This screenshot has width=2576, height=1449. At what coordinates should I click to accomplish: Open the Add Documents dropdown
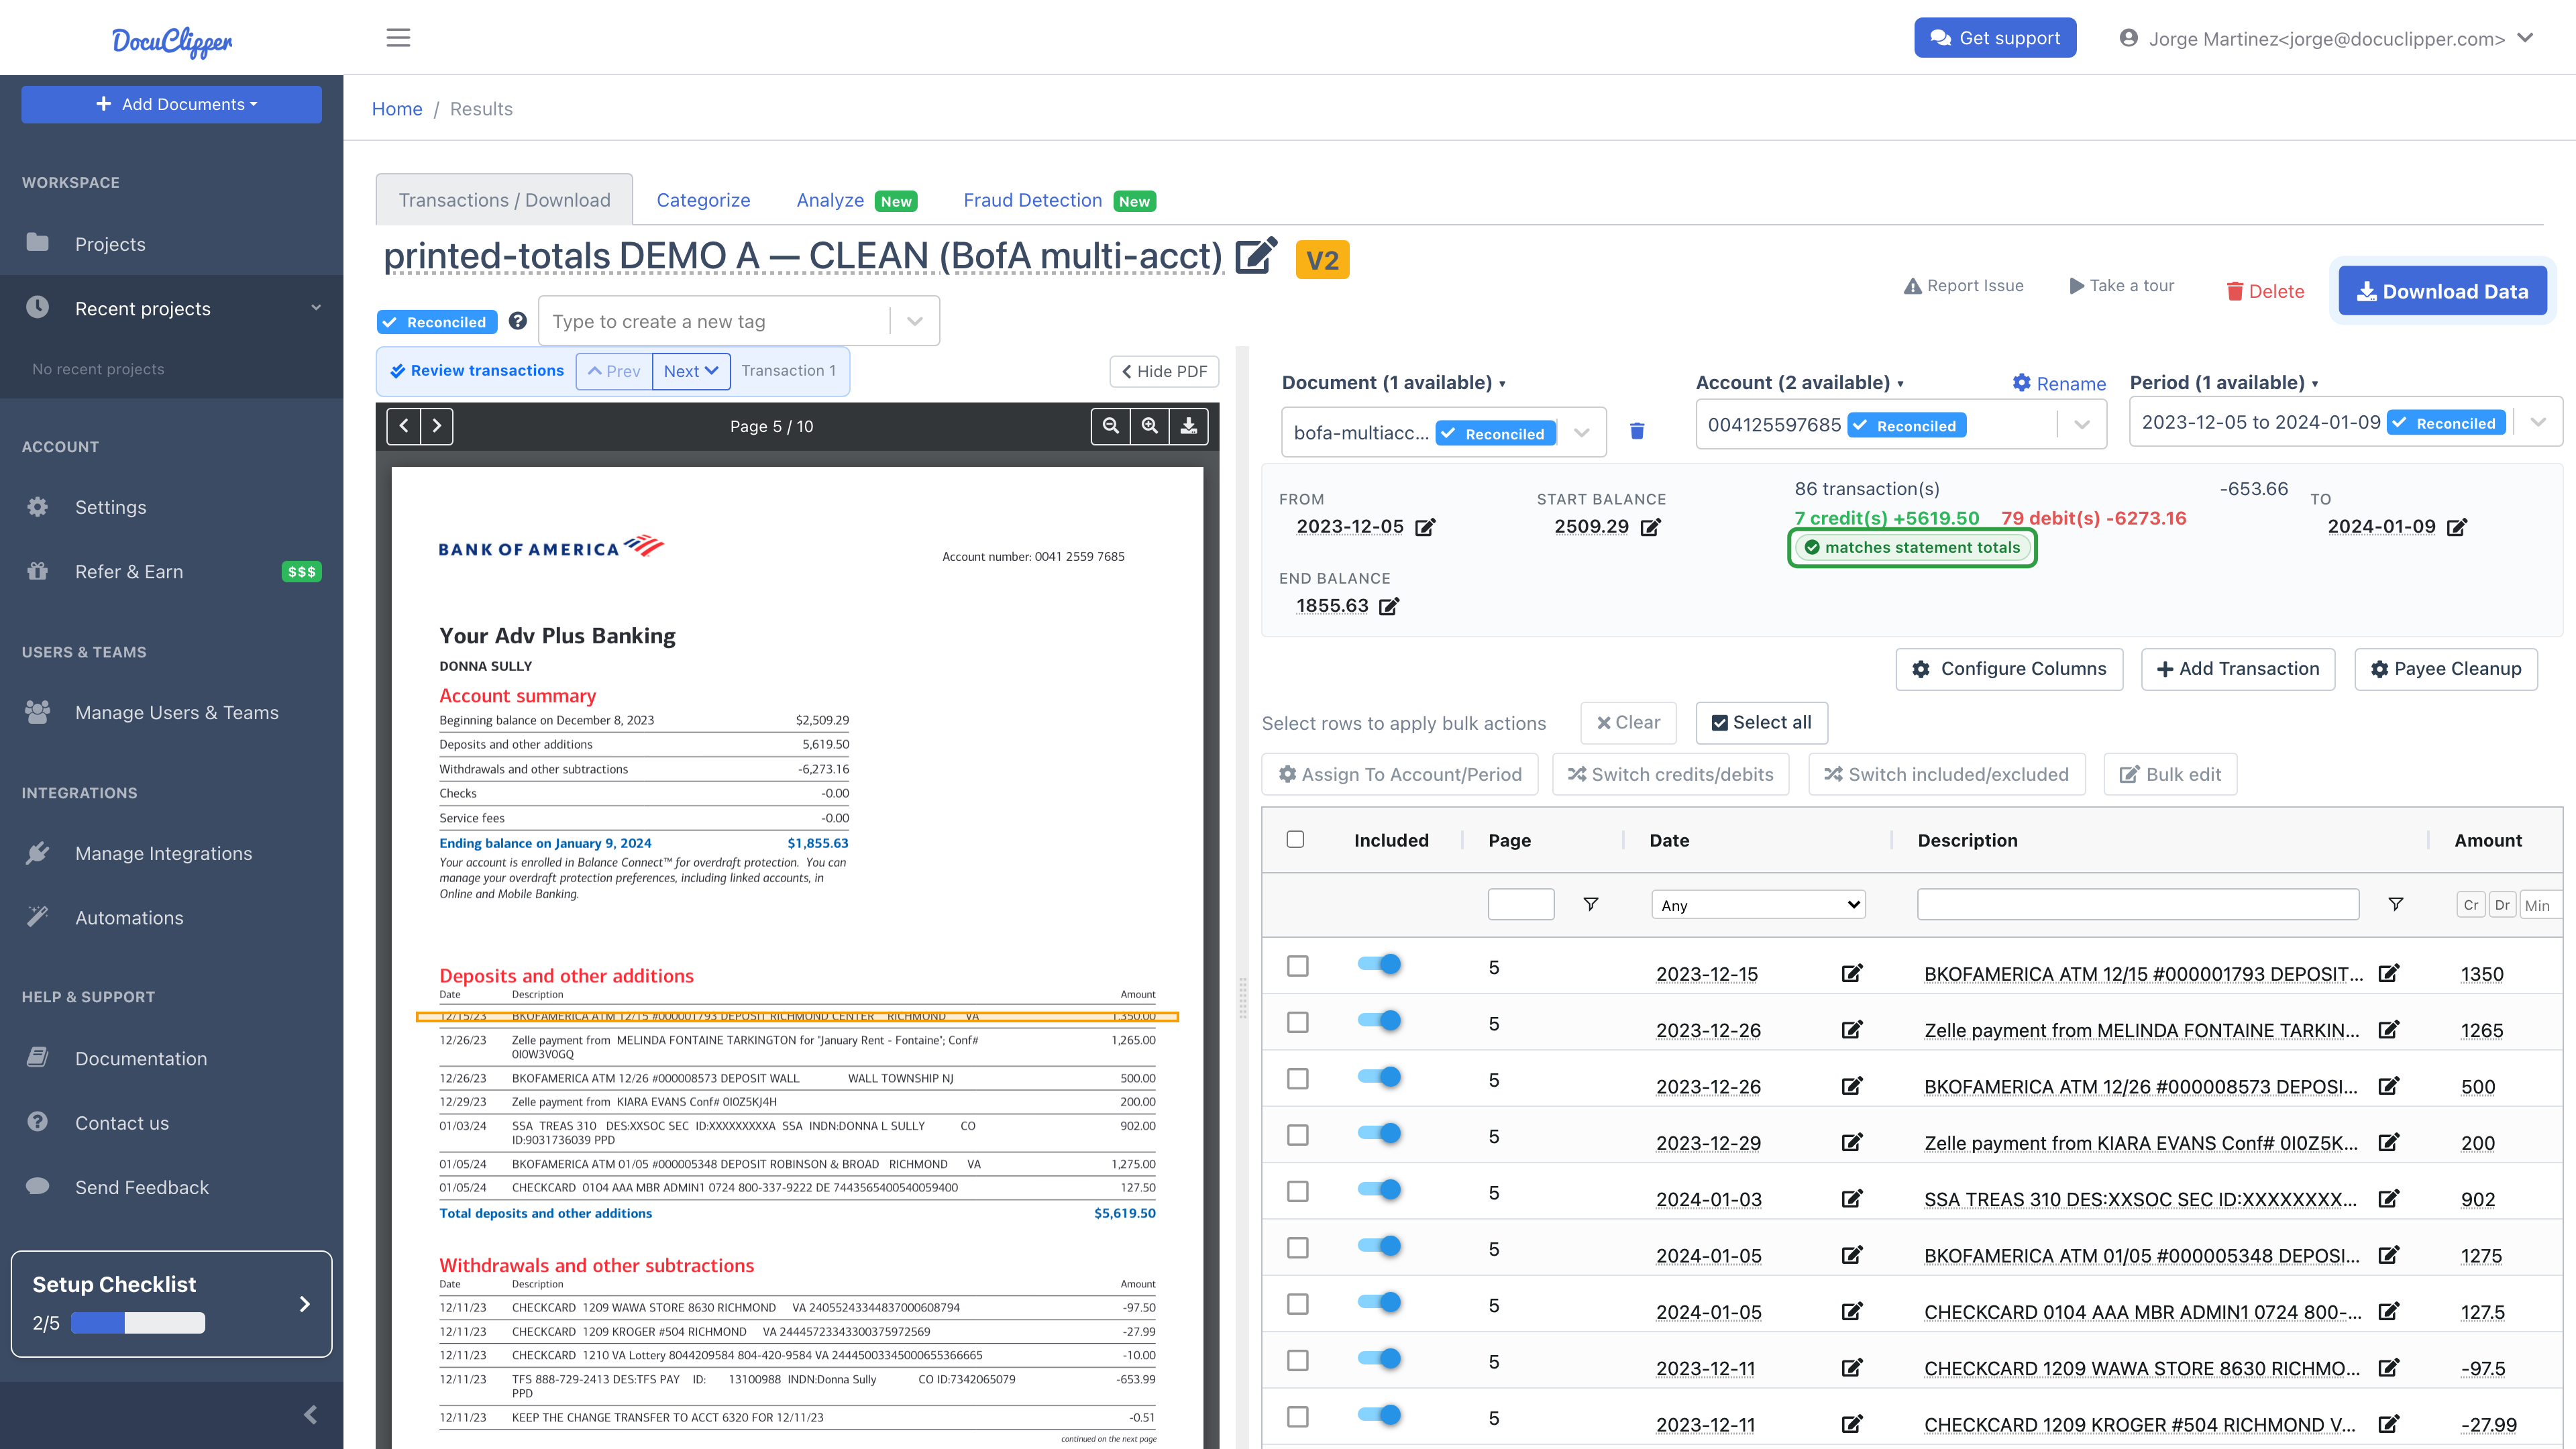click(x=172, y=104)
